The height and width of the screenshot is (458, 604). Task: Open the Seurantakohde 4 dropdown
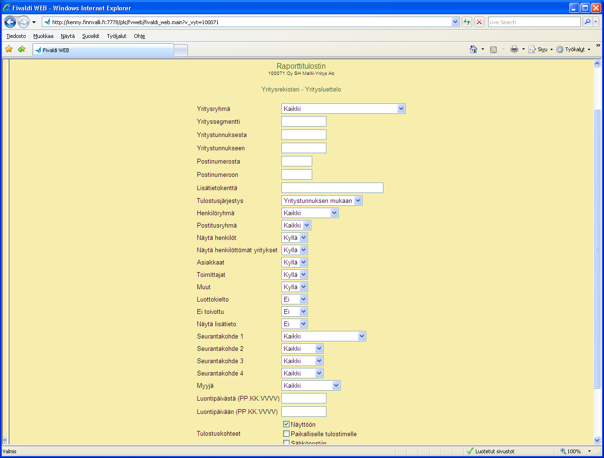[x=302, y=373]
